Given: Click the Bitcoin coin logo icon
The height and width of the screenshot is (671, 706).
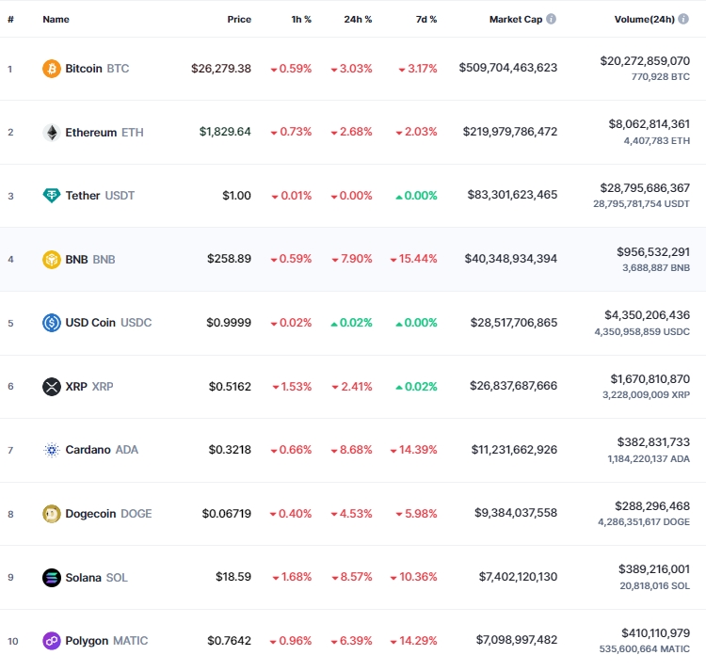Looking at the screenshot, I should click(x=52, y=69).
